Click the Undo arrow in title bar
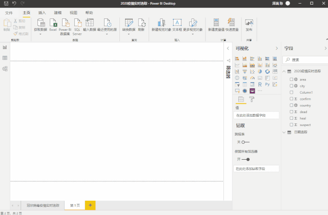 14,4
